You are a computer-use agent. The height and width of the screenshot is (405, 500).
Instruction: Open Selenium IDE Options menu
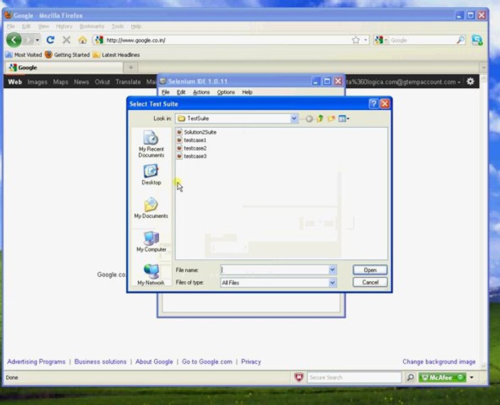[x=226, y=92]
